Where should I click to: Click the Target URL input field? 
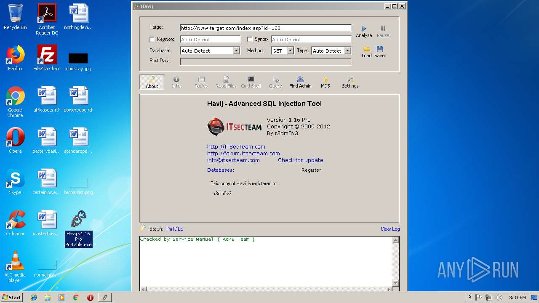pos(266,28)
